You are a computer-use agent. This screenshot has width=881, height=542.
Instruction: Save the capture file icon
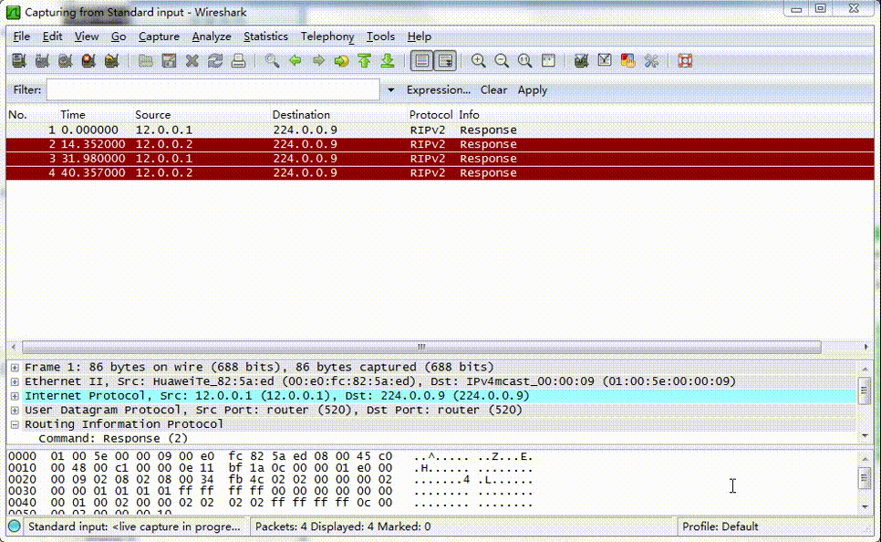click(169, 61)
